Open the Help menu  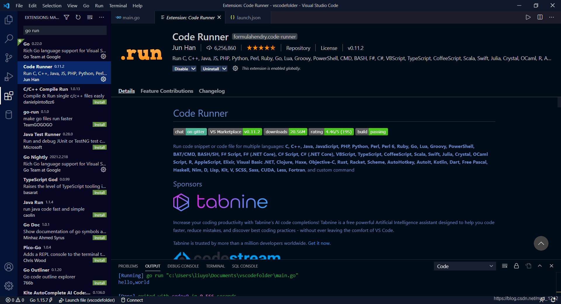point(137,6)
